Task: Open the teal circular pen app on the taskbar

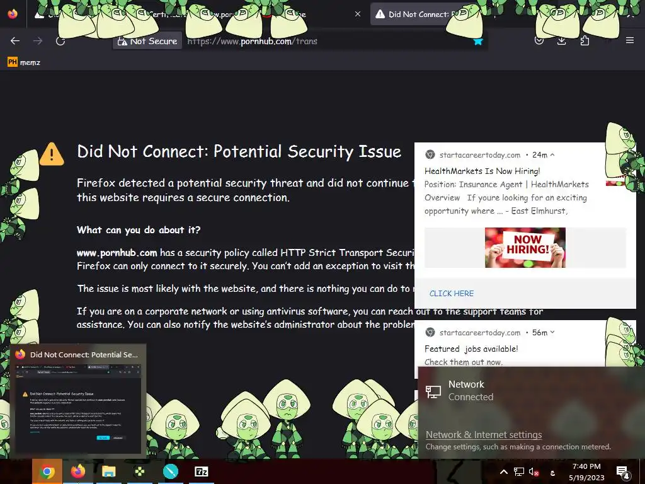Action: [170, 471]
